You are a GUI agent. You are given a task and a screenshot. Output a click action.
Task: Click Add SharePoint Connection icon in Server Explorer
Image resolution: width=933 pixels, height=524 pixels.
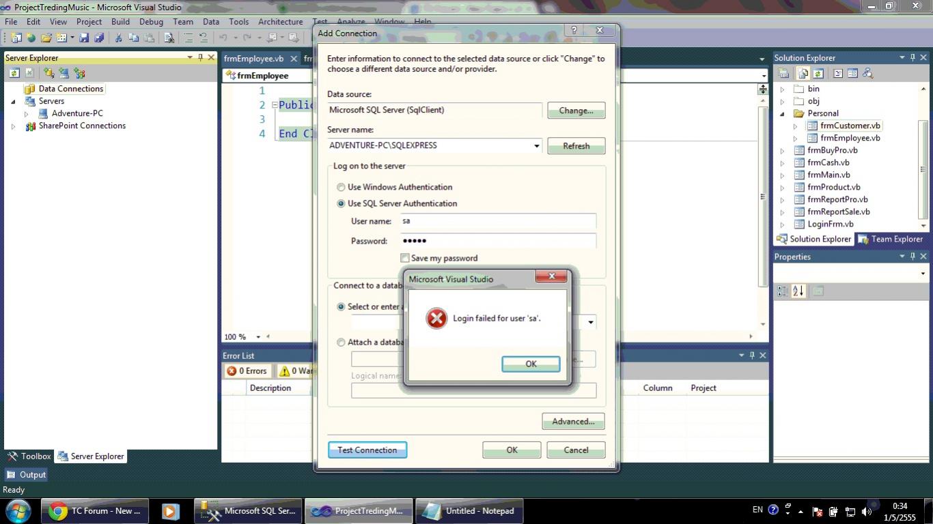pos(80,73)
